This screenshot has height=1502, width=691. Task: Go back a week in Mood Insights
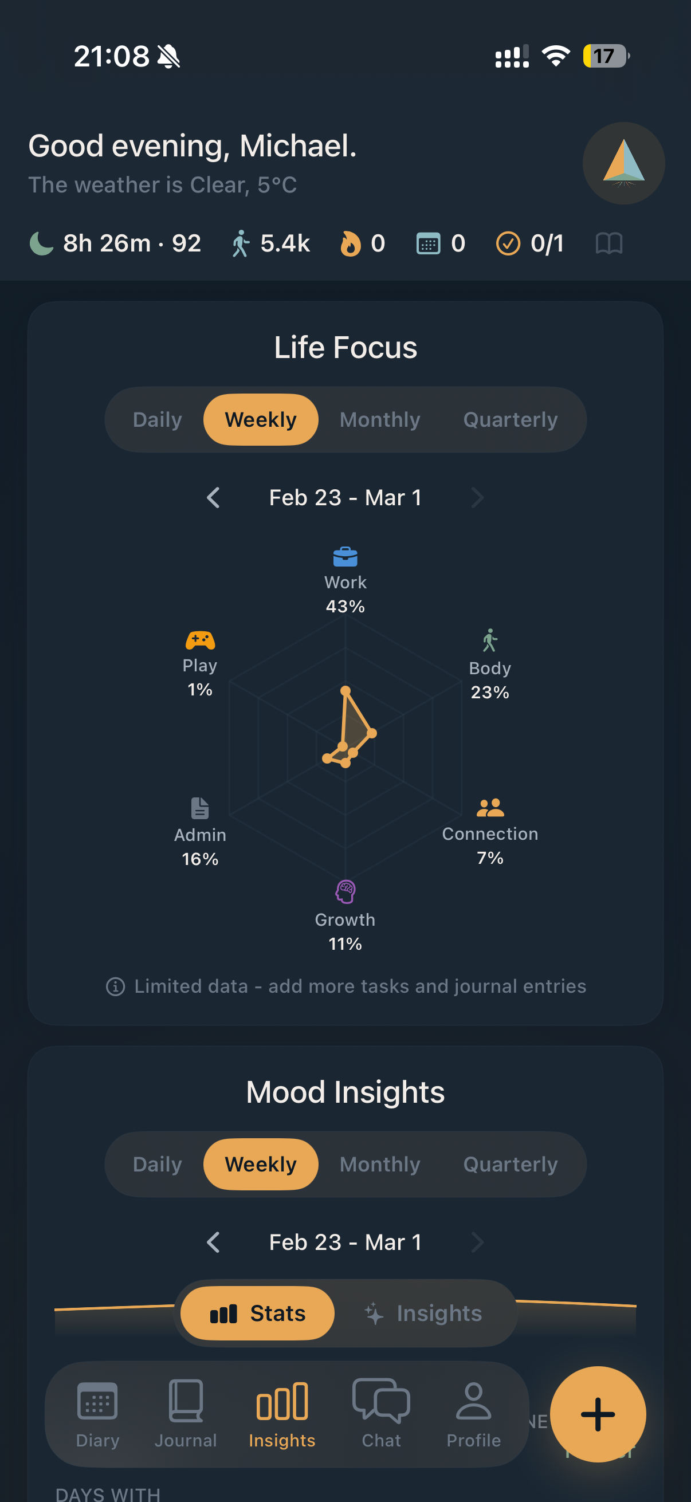tap(213, 1242)
